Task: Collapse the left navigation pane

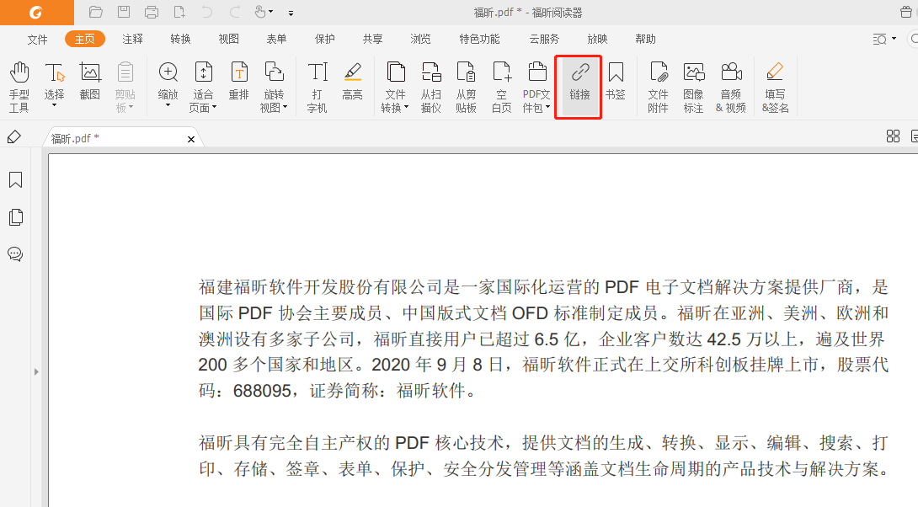Action: 36,371
